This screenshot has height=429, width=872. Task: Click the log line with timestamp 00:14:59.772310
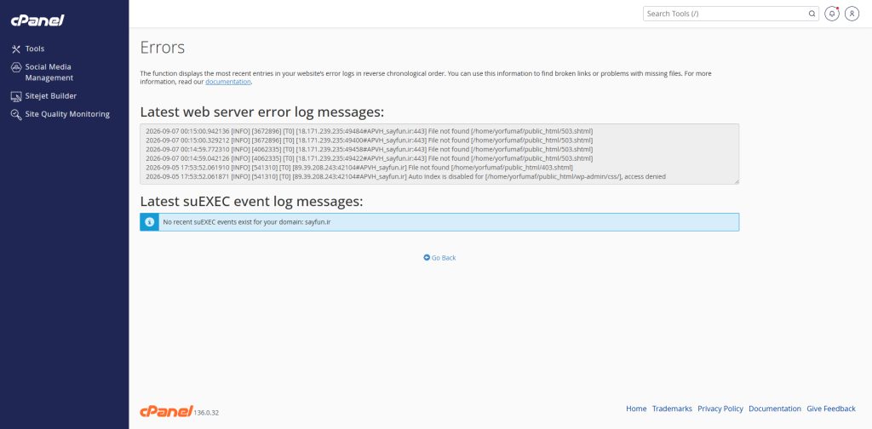(x=369, y=150)
